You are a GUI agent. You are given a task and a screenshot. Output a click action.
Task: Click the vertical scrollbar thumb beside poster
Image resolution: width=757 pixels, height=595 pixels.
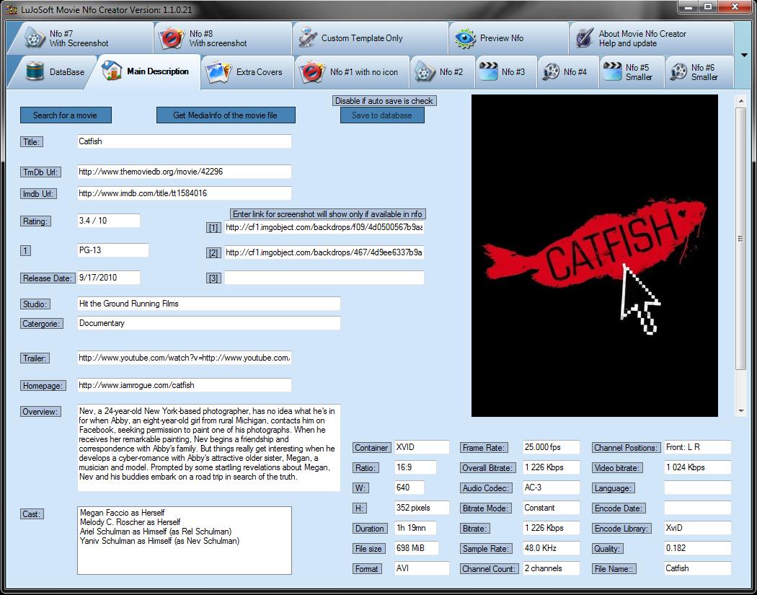(x=740, y=239)
